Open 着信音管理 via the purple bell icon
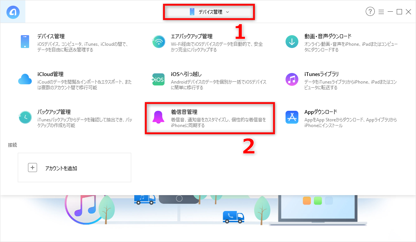The image size is (416, 242). (x=158, y=116)
